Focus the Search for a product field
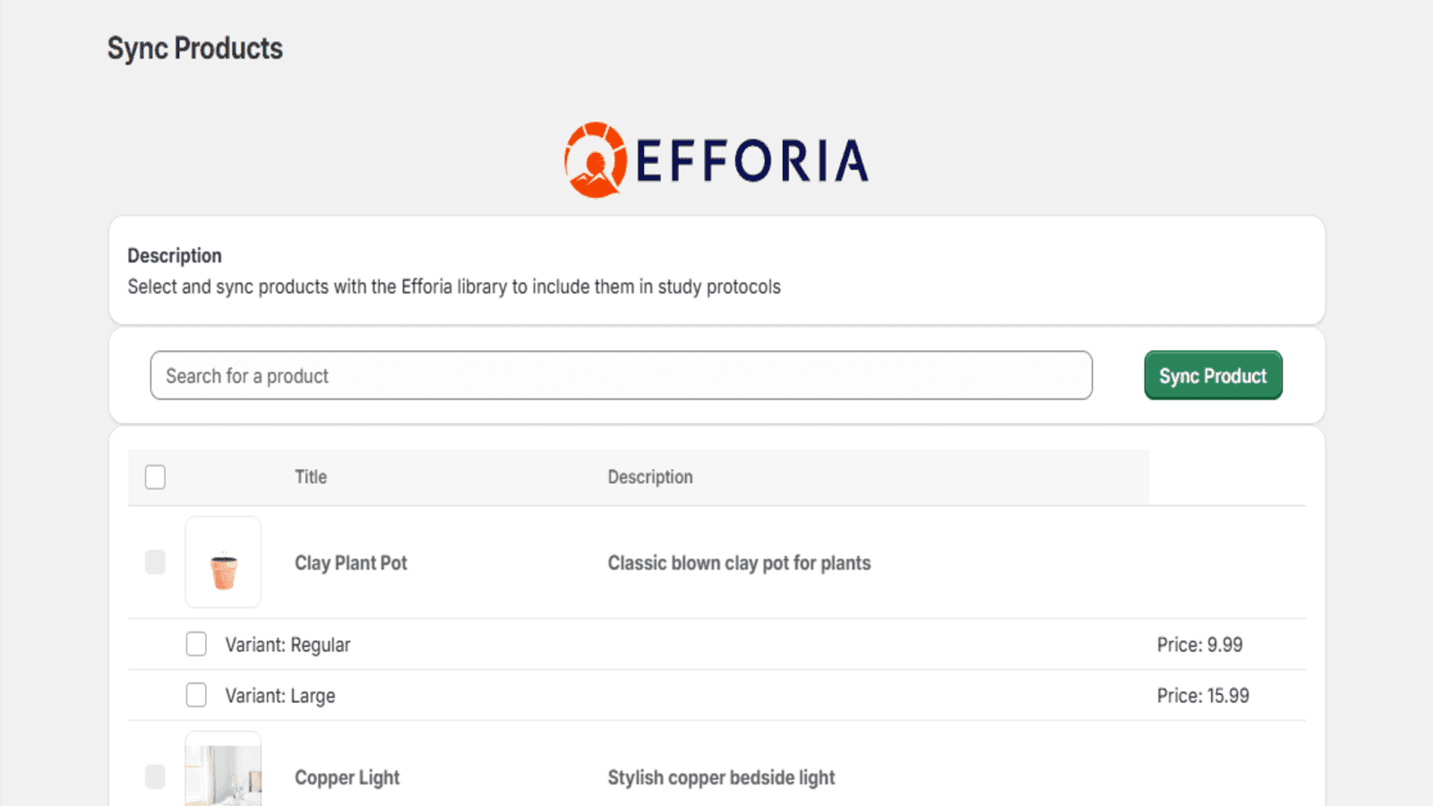The height and width of the screenshot is (806, 1433). [621, 375]
